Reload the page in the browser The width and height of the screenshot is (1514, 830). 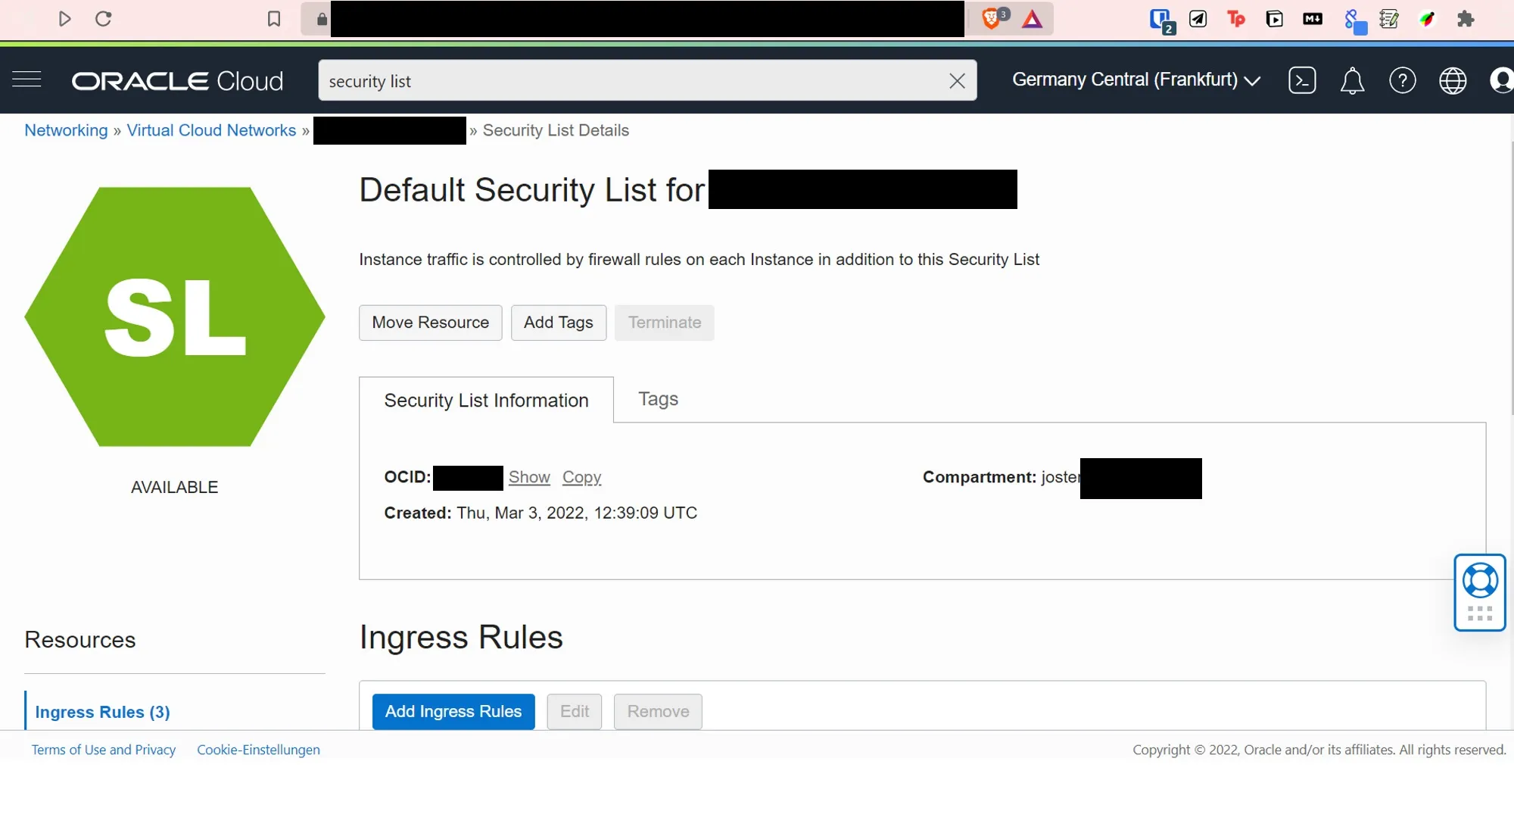tap(104, 18)
